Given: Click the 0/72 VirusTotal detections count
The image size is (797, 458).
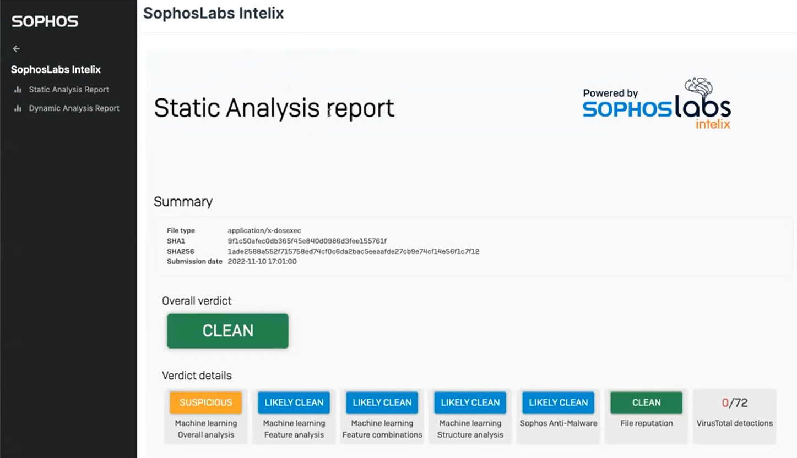Looking at the screenshot, I should 734,403.
